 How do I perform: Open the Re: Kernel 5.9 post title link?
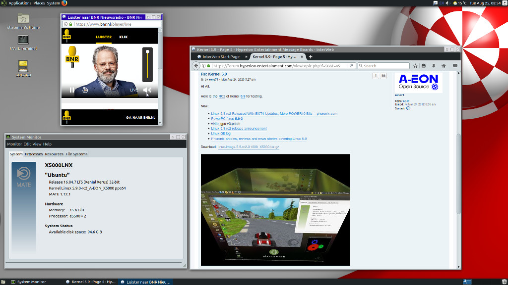click(x=214, y=74)
